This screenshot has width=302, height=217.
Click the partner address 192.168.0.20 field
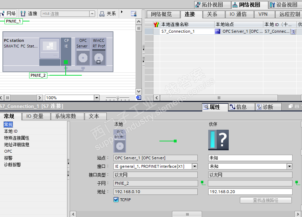250,192
